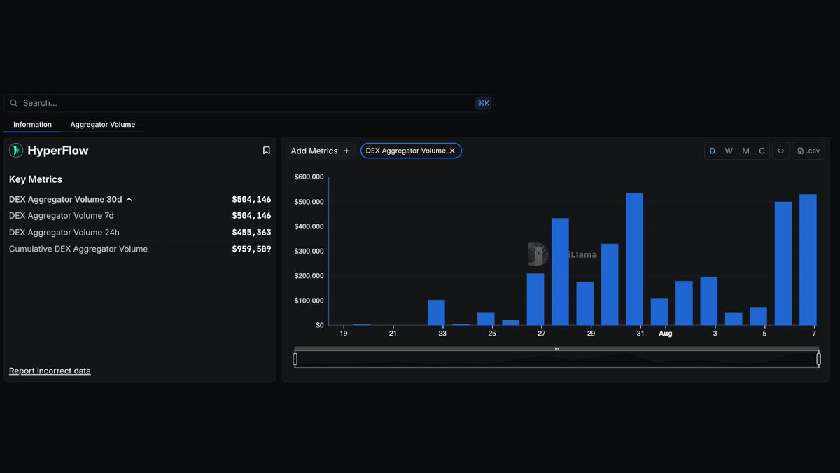Select the Cumulative DEX Aggregator Volume row
This screenshot has height=473, width=840.
[140, 249]
